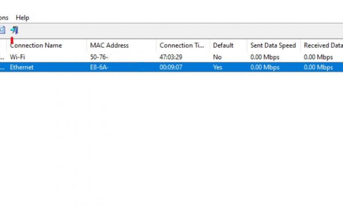Open the partially visible Options menu
343x206 pixels.
(x=4, y=18)
